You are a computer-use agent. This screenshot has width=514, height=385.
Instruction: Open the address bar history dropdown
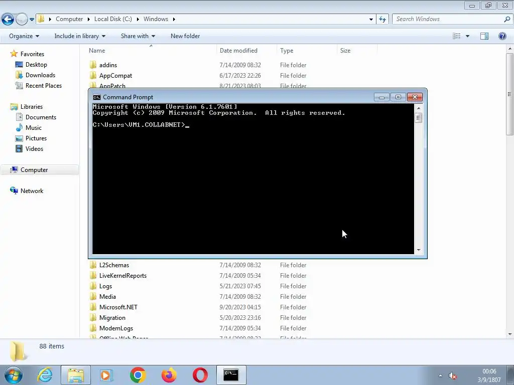click(371, 20)
